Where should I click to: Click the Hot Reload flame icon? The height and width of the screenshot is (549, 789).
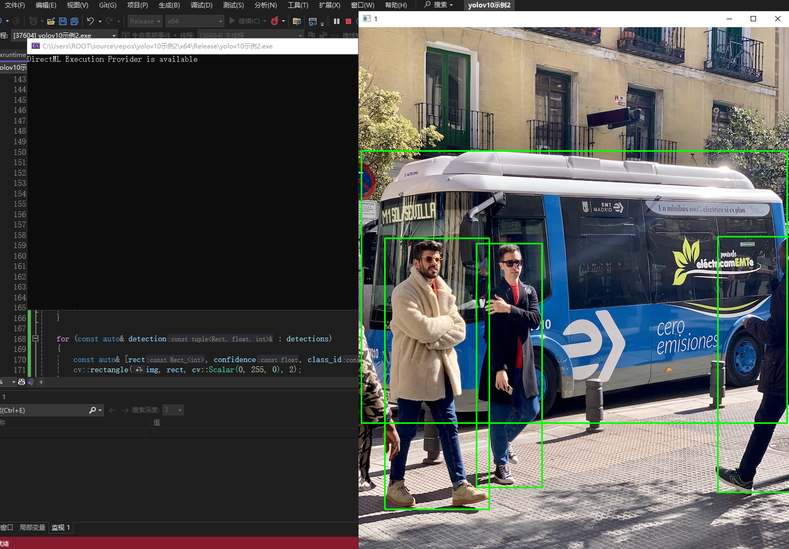[275, 21]
